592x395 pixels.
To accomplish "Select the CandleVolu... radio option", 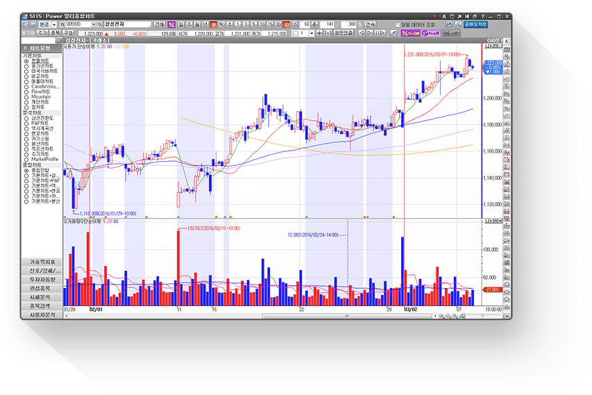I will point(26,87).
